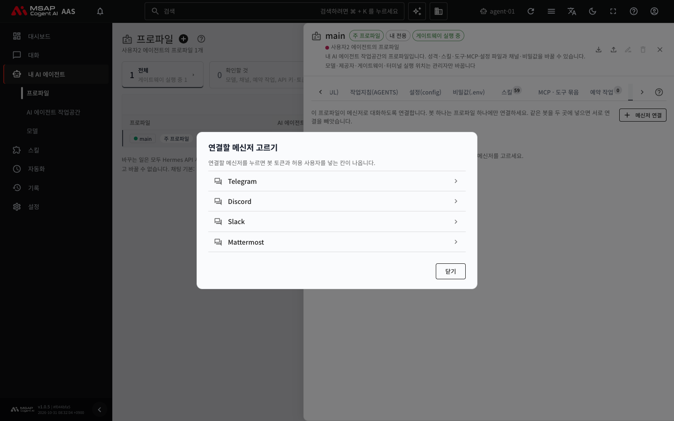Click help icon next to 프로파일 heading
Image resolution: width=674 pixels, height=421 pixels.
(x=201, y=39)
